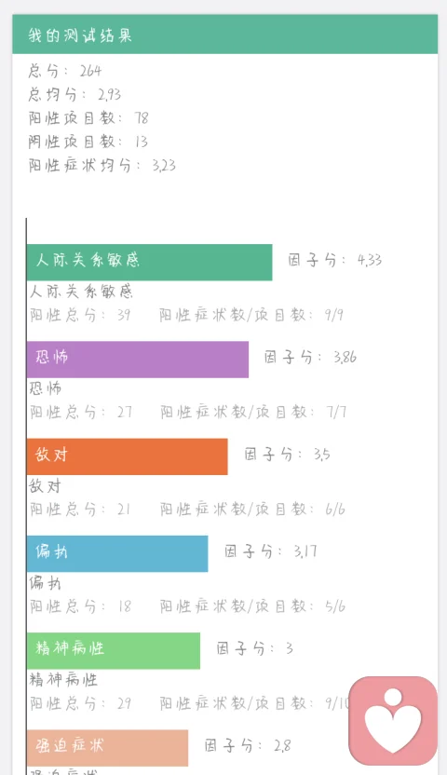Select the green 人际关系敏感 bar
Viewport: 447px width, 775px height.
click(x=150, y=263)
